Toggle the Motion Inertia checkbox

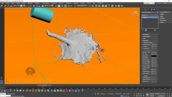pos(143,44)
